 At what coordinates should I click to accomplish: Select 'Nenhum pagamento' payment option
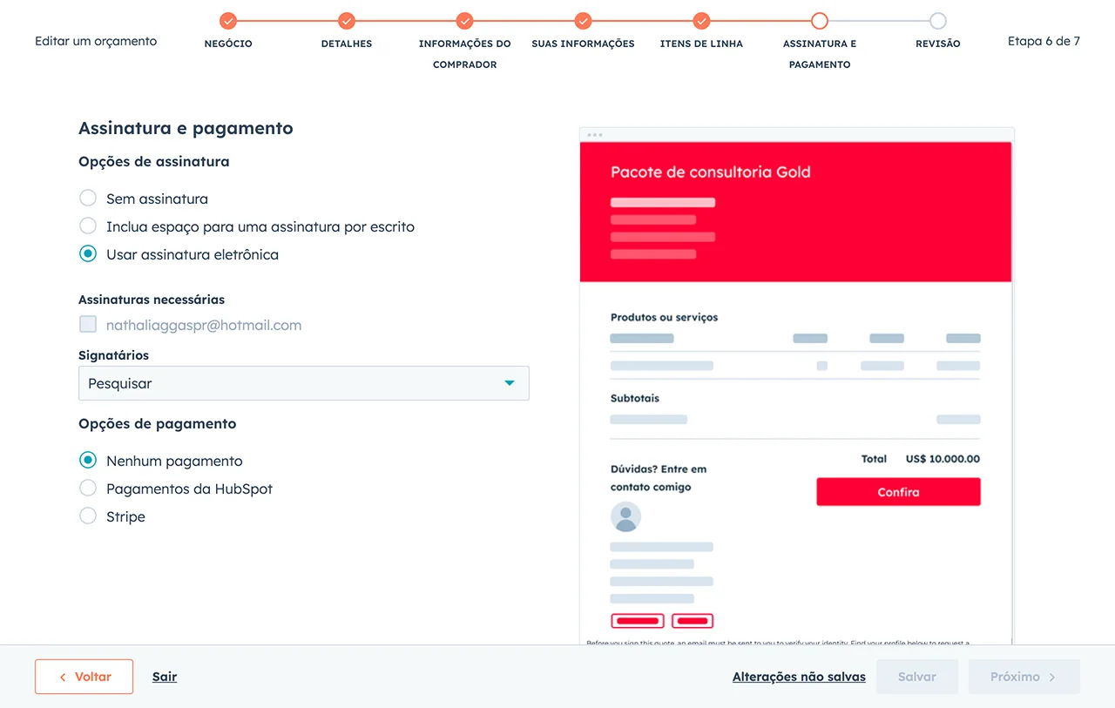tap(88, 461)
